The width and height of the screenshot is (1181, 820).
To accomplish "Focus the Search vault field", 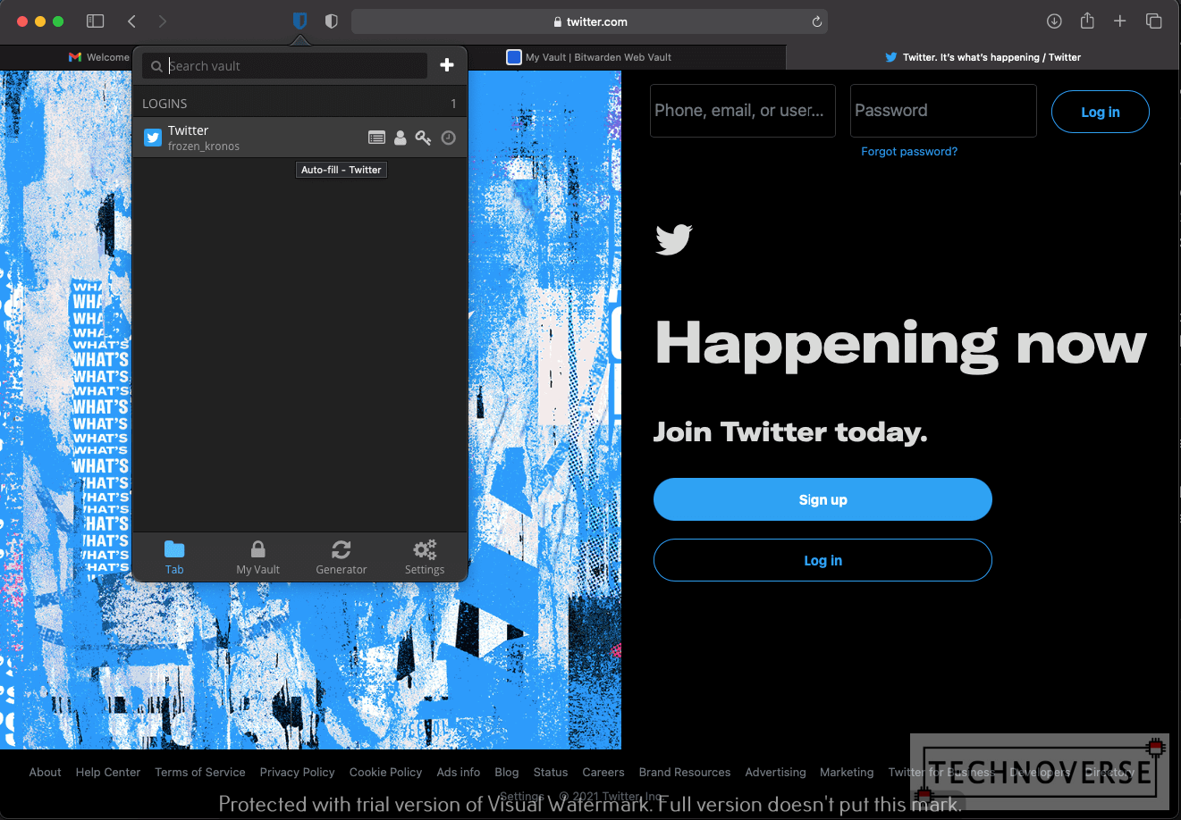I will 284,66.
